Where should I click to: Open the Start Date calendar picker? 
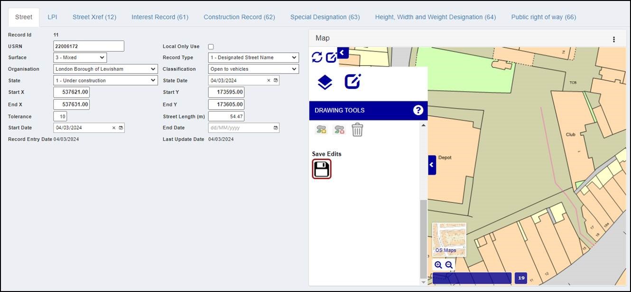[x=121, y=128]
